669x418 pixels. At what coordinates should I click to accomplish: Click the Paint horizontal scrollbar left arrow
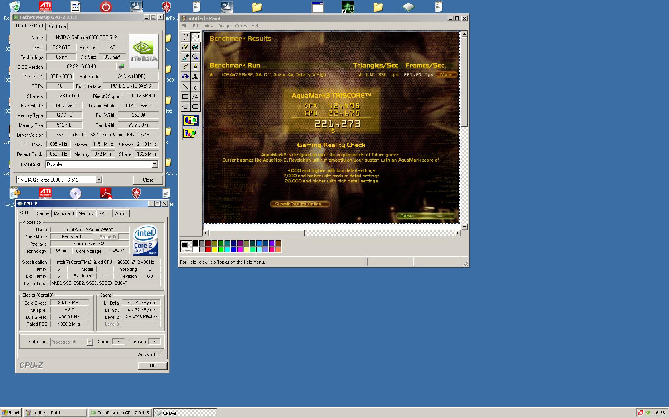point(206,233)
